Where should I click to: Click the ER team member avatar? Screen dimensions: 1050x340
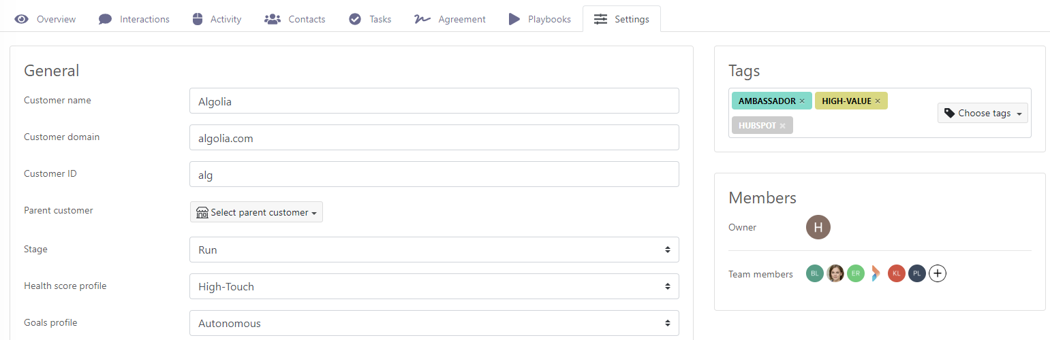click(856, 273)
